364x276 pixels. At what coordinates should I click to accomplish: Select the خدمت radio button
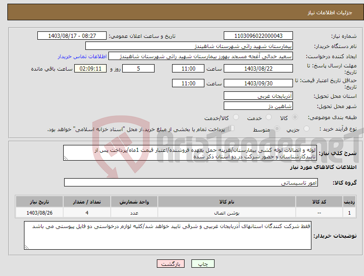coord(269,117)
